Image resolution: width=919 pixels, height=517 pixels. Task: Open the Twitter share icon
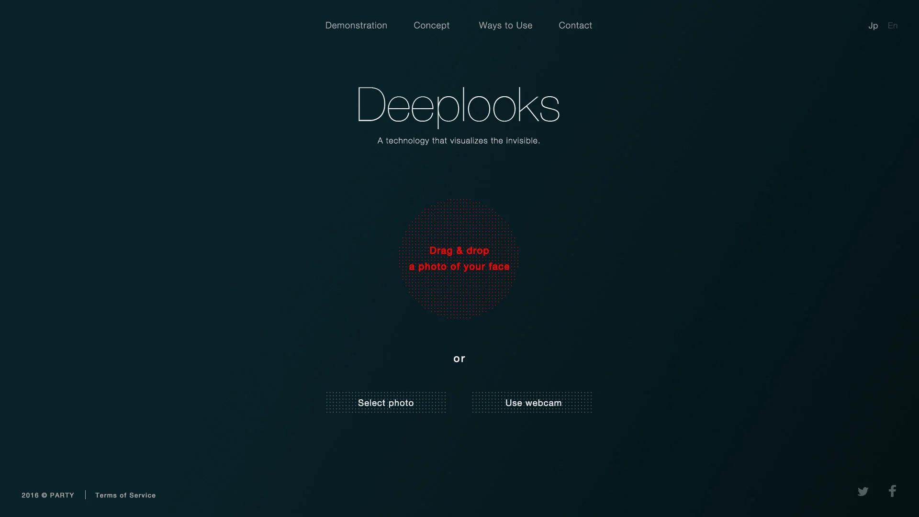point(863,492)
